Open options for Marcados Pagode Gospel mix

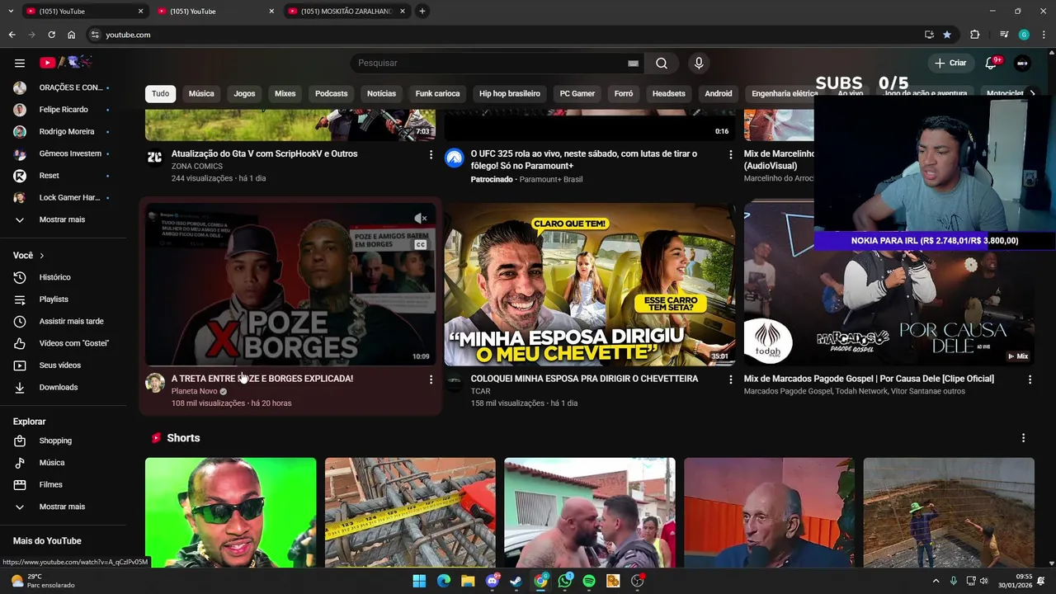1030,379
